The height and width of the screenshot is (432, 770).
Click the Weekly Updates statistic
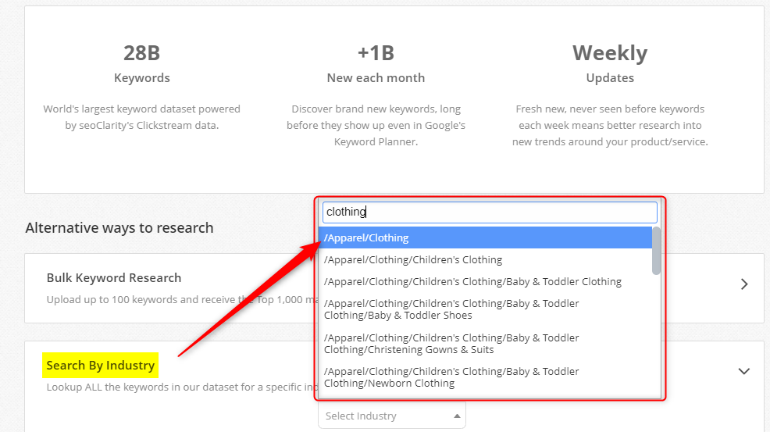click(x=610, y=63)
